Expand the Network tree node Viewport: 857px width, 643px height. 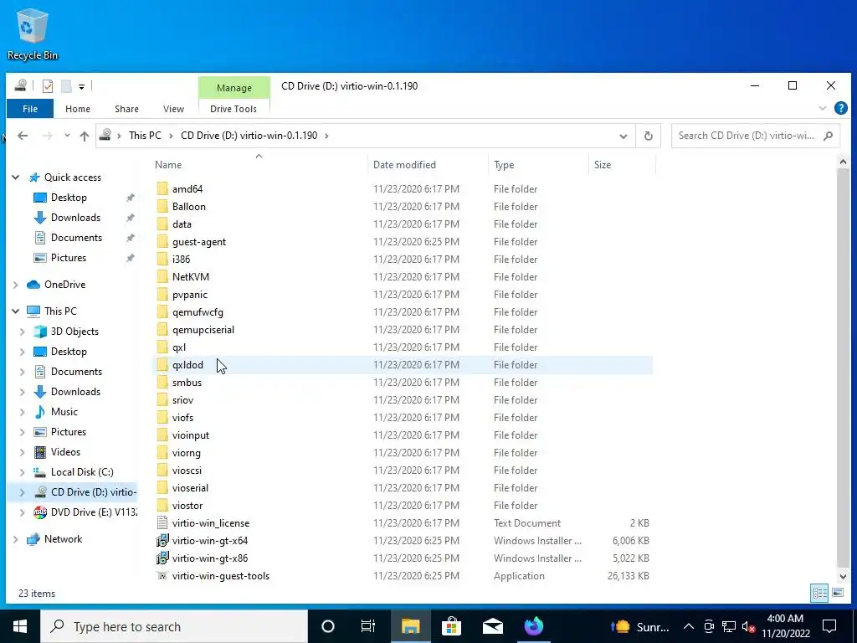click(x=16, y=539)
